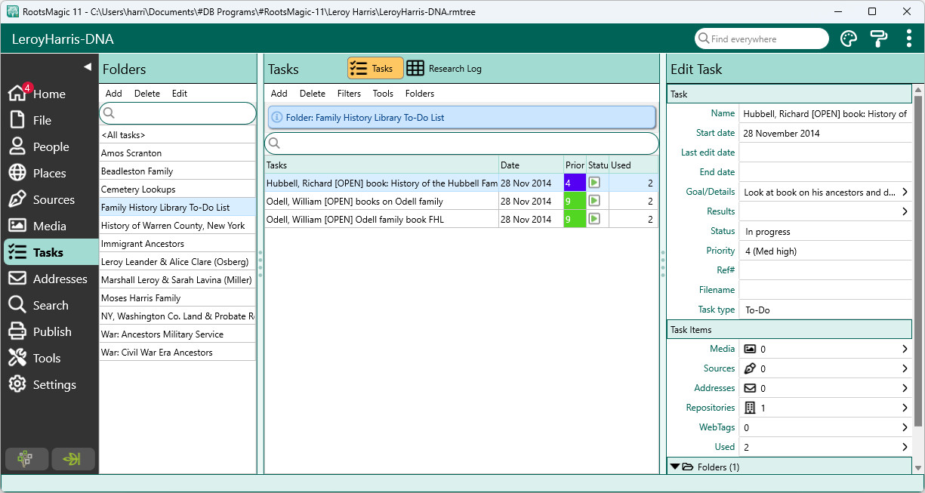Click the color theme palette icon

[849, 39]
